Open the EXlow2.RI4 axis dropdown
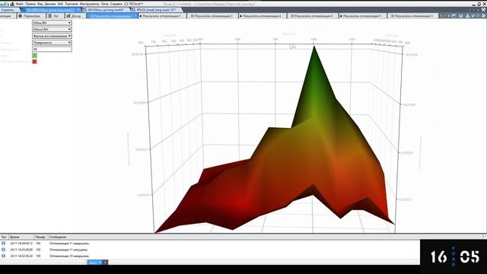This screenshot has width=487, height=274. (x=52, y=29)
